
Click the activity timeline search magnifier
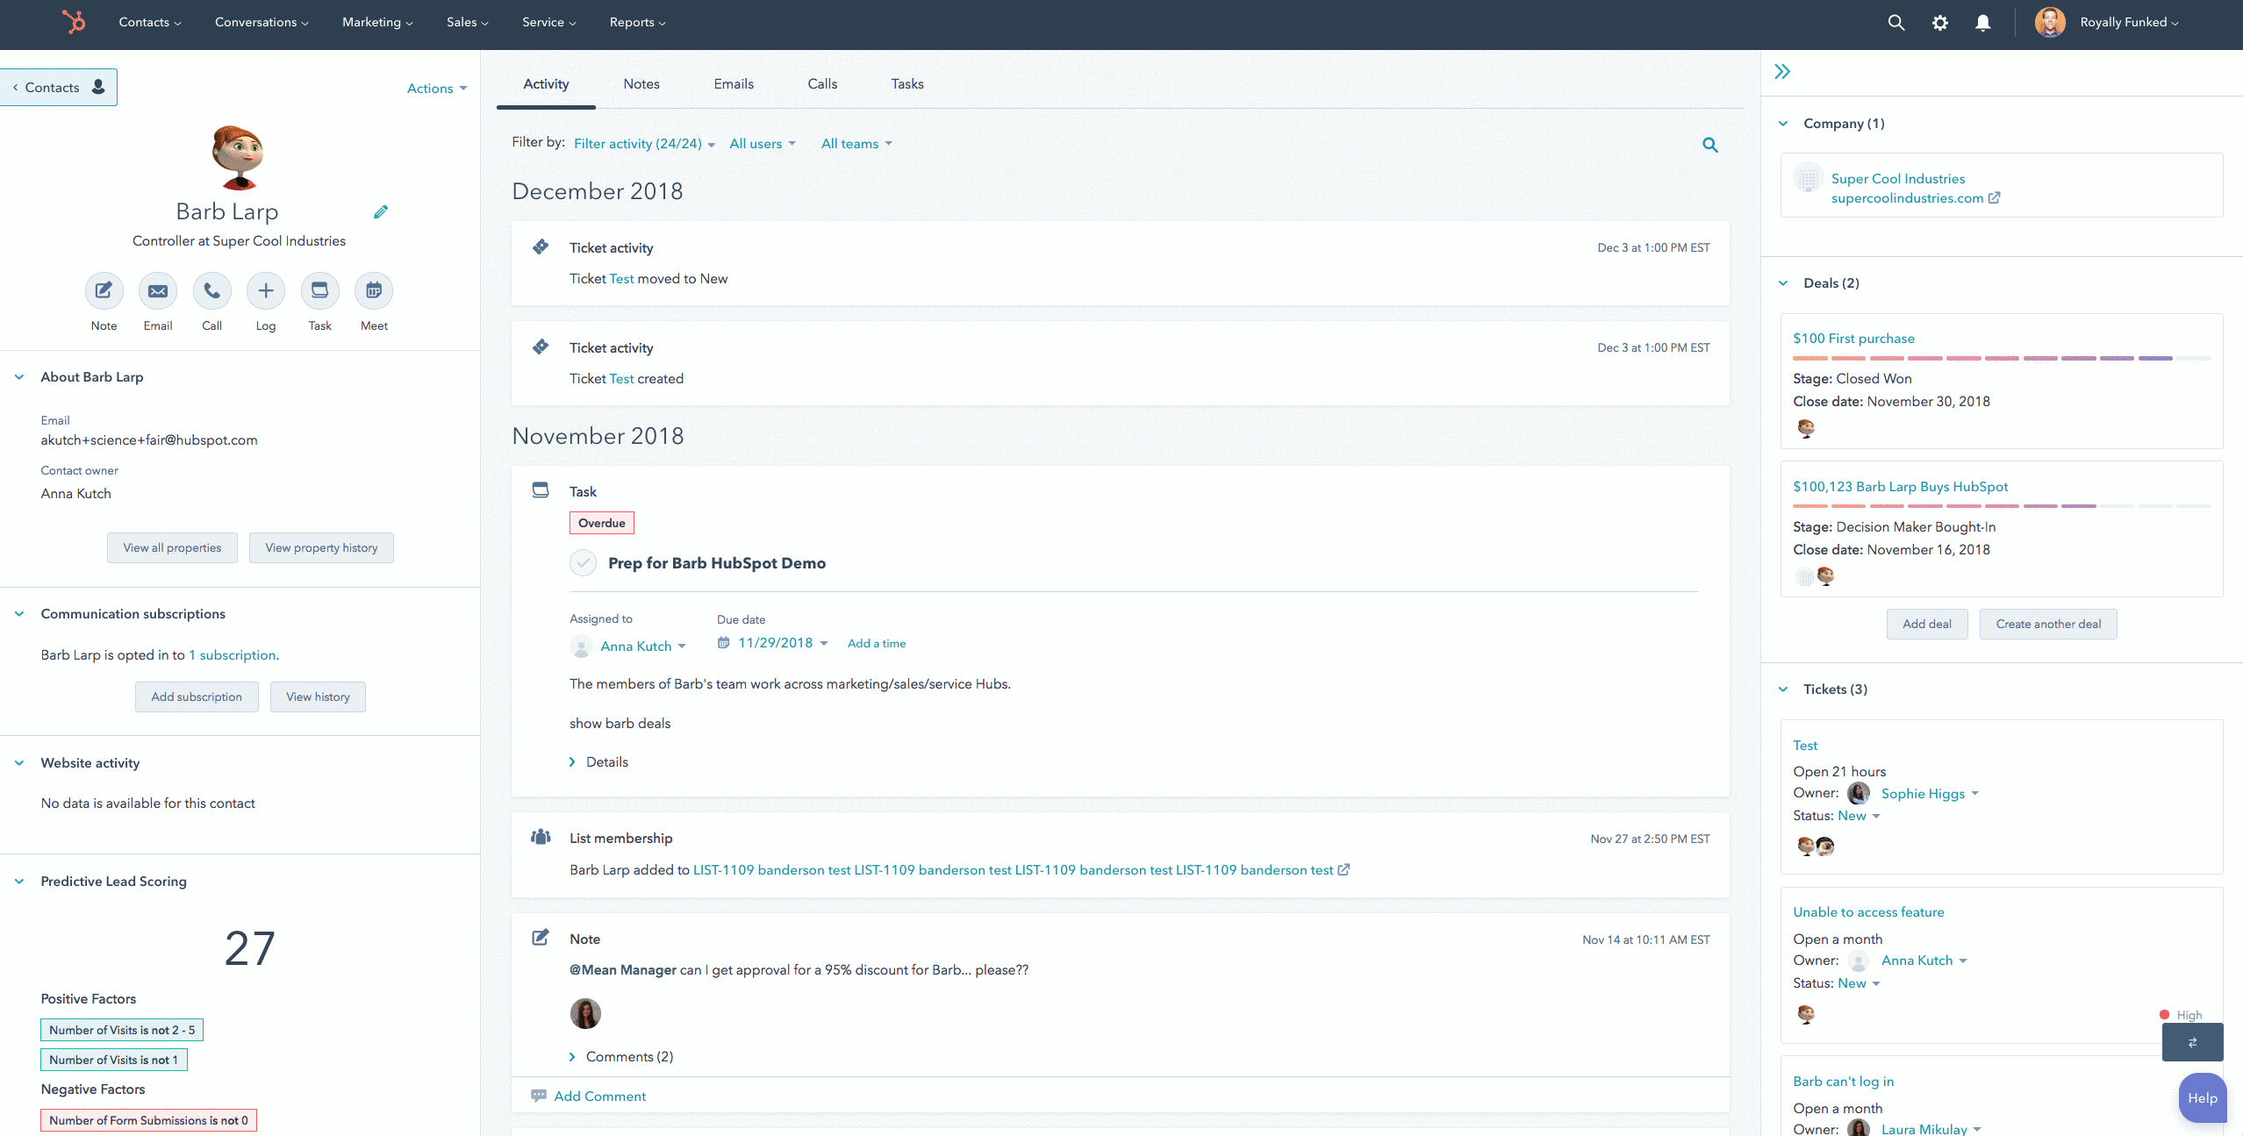[x=1709, y=145]
